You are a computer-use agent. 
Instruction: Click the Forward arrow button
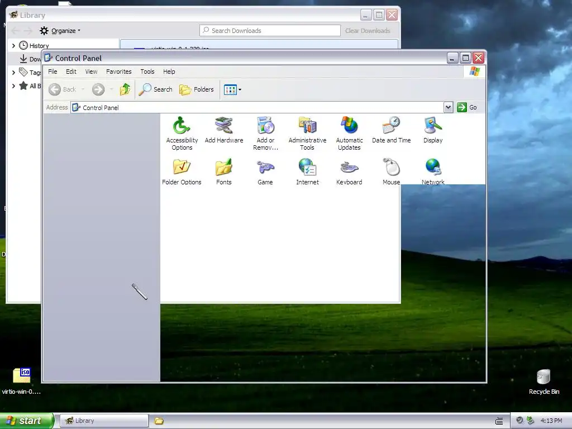[98, 89]
